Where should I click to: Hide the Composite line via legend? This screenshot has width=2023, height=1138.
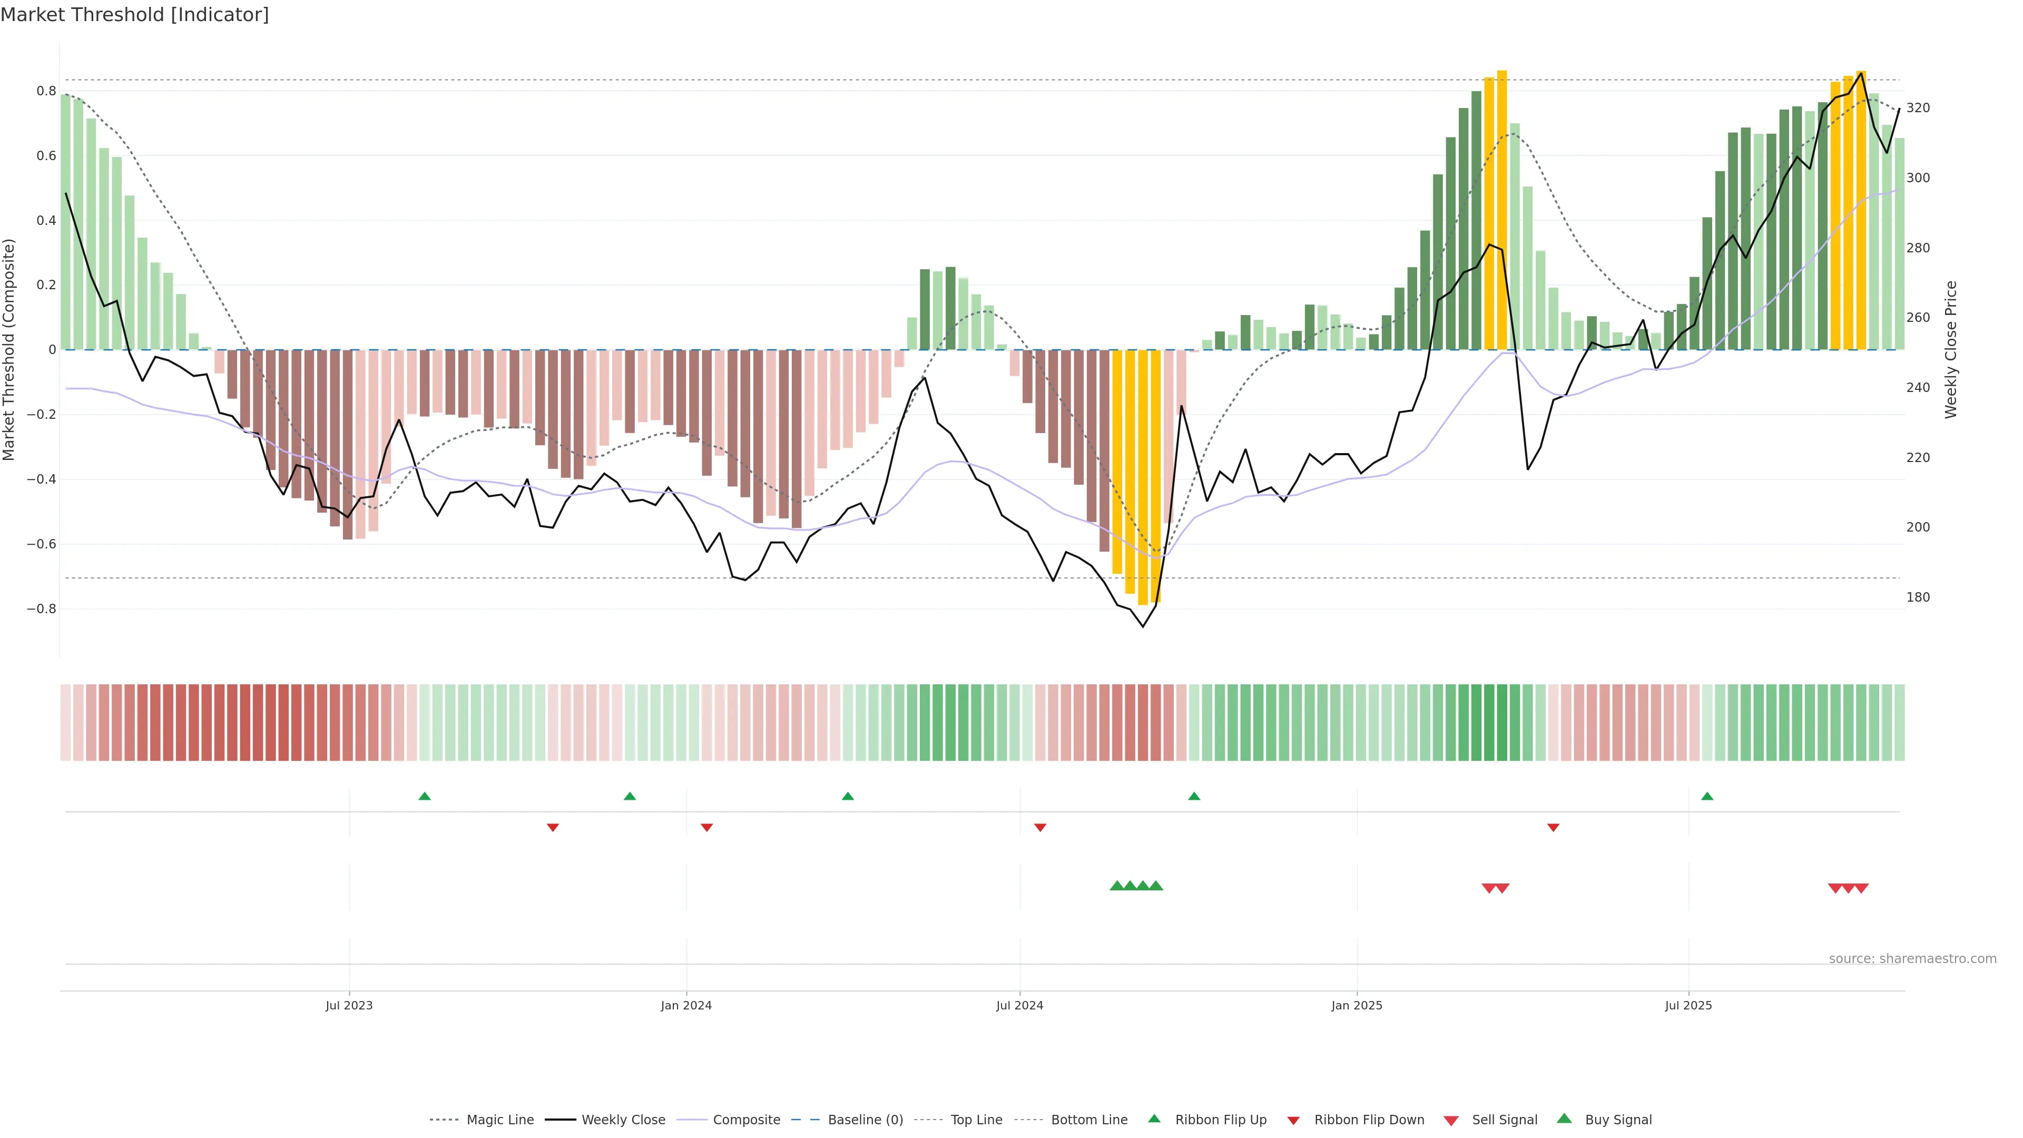(746, 1119)
